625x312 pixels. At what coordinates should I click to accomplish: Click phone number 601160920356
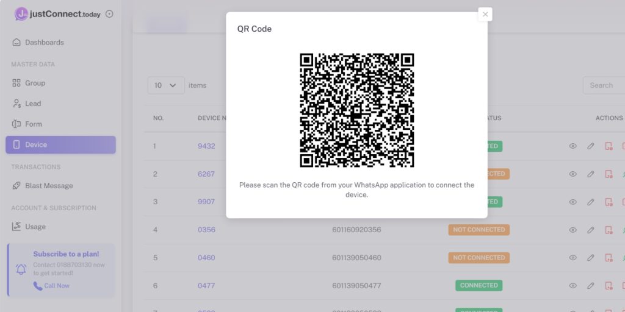pyautogui.click(x=356, y=230)
